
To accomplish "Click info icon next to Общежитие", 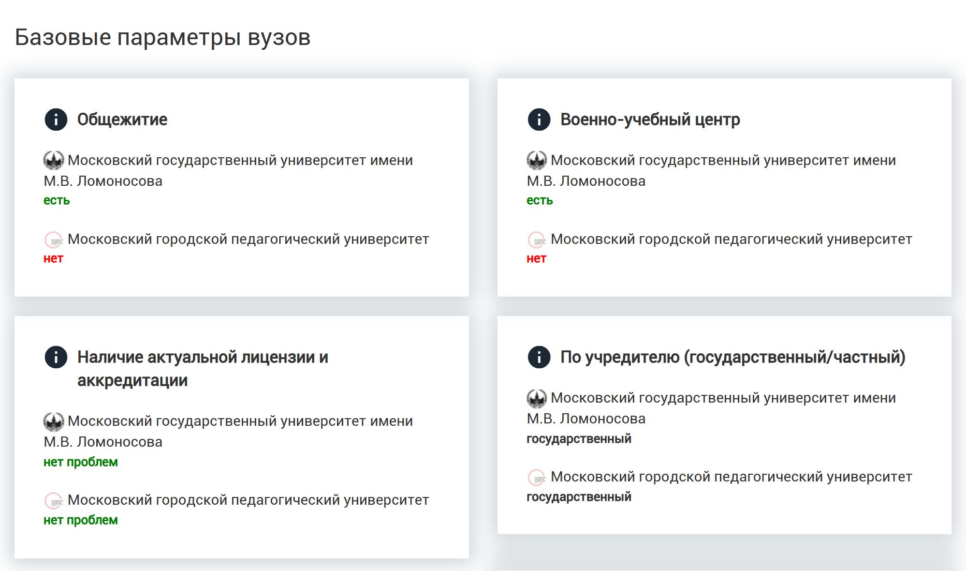I will [x=56, y=120].
